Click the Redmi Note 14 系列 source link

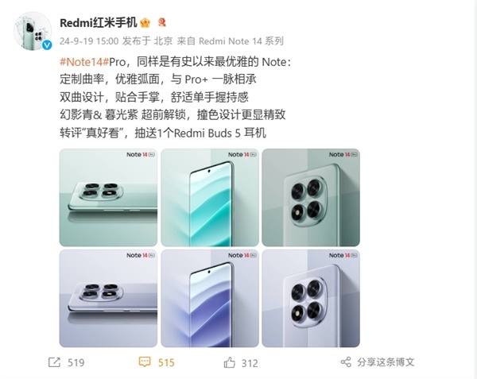(x=241, y=41)
